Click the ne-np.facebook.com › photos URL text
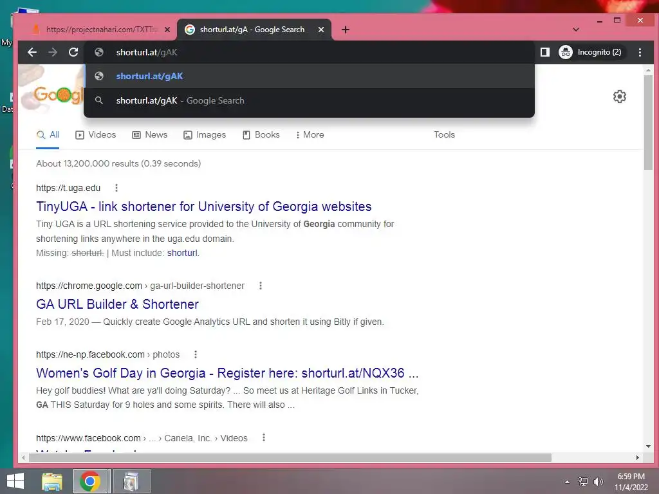This screenshot has height=494, width=659. (x=107, y=354)
